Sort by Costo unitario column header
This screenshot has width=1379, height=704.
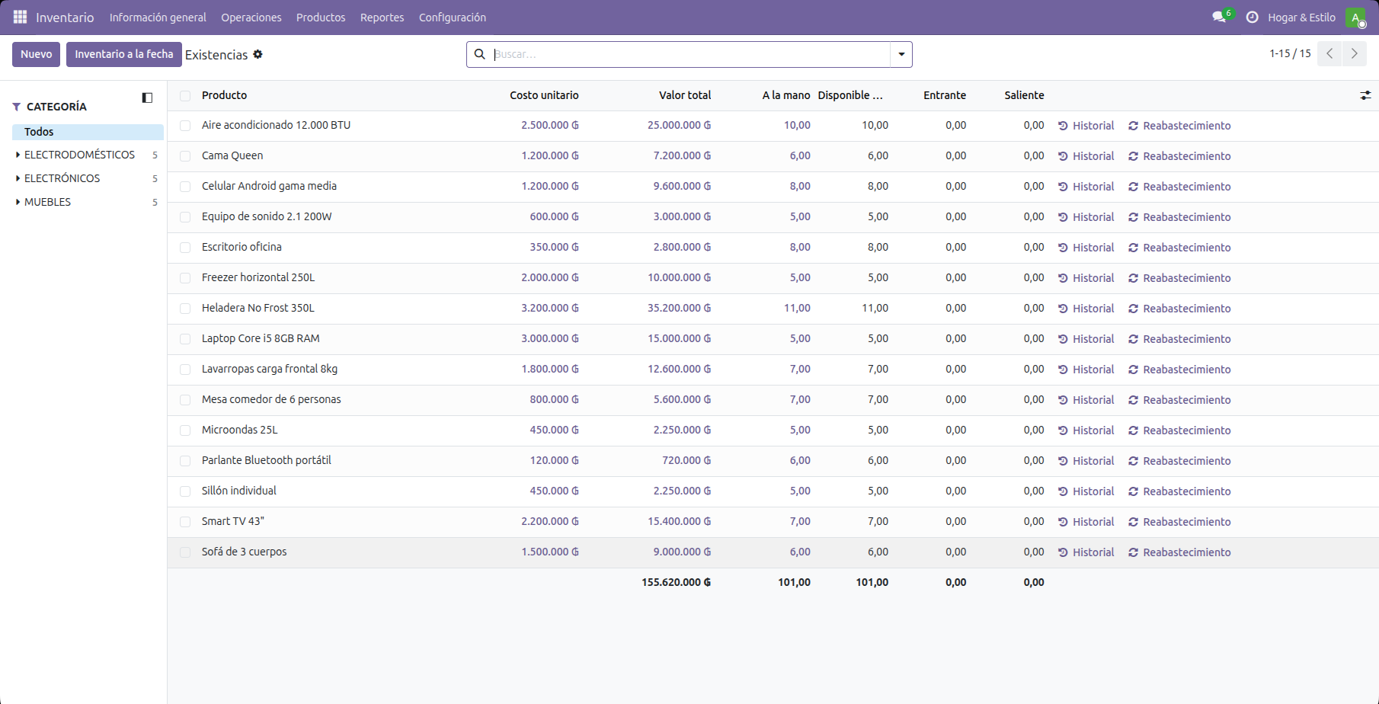point(544,95)
